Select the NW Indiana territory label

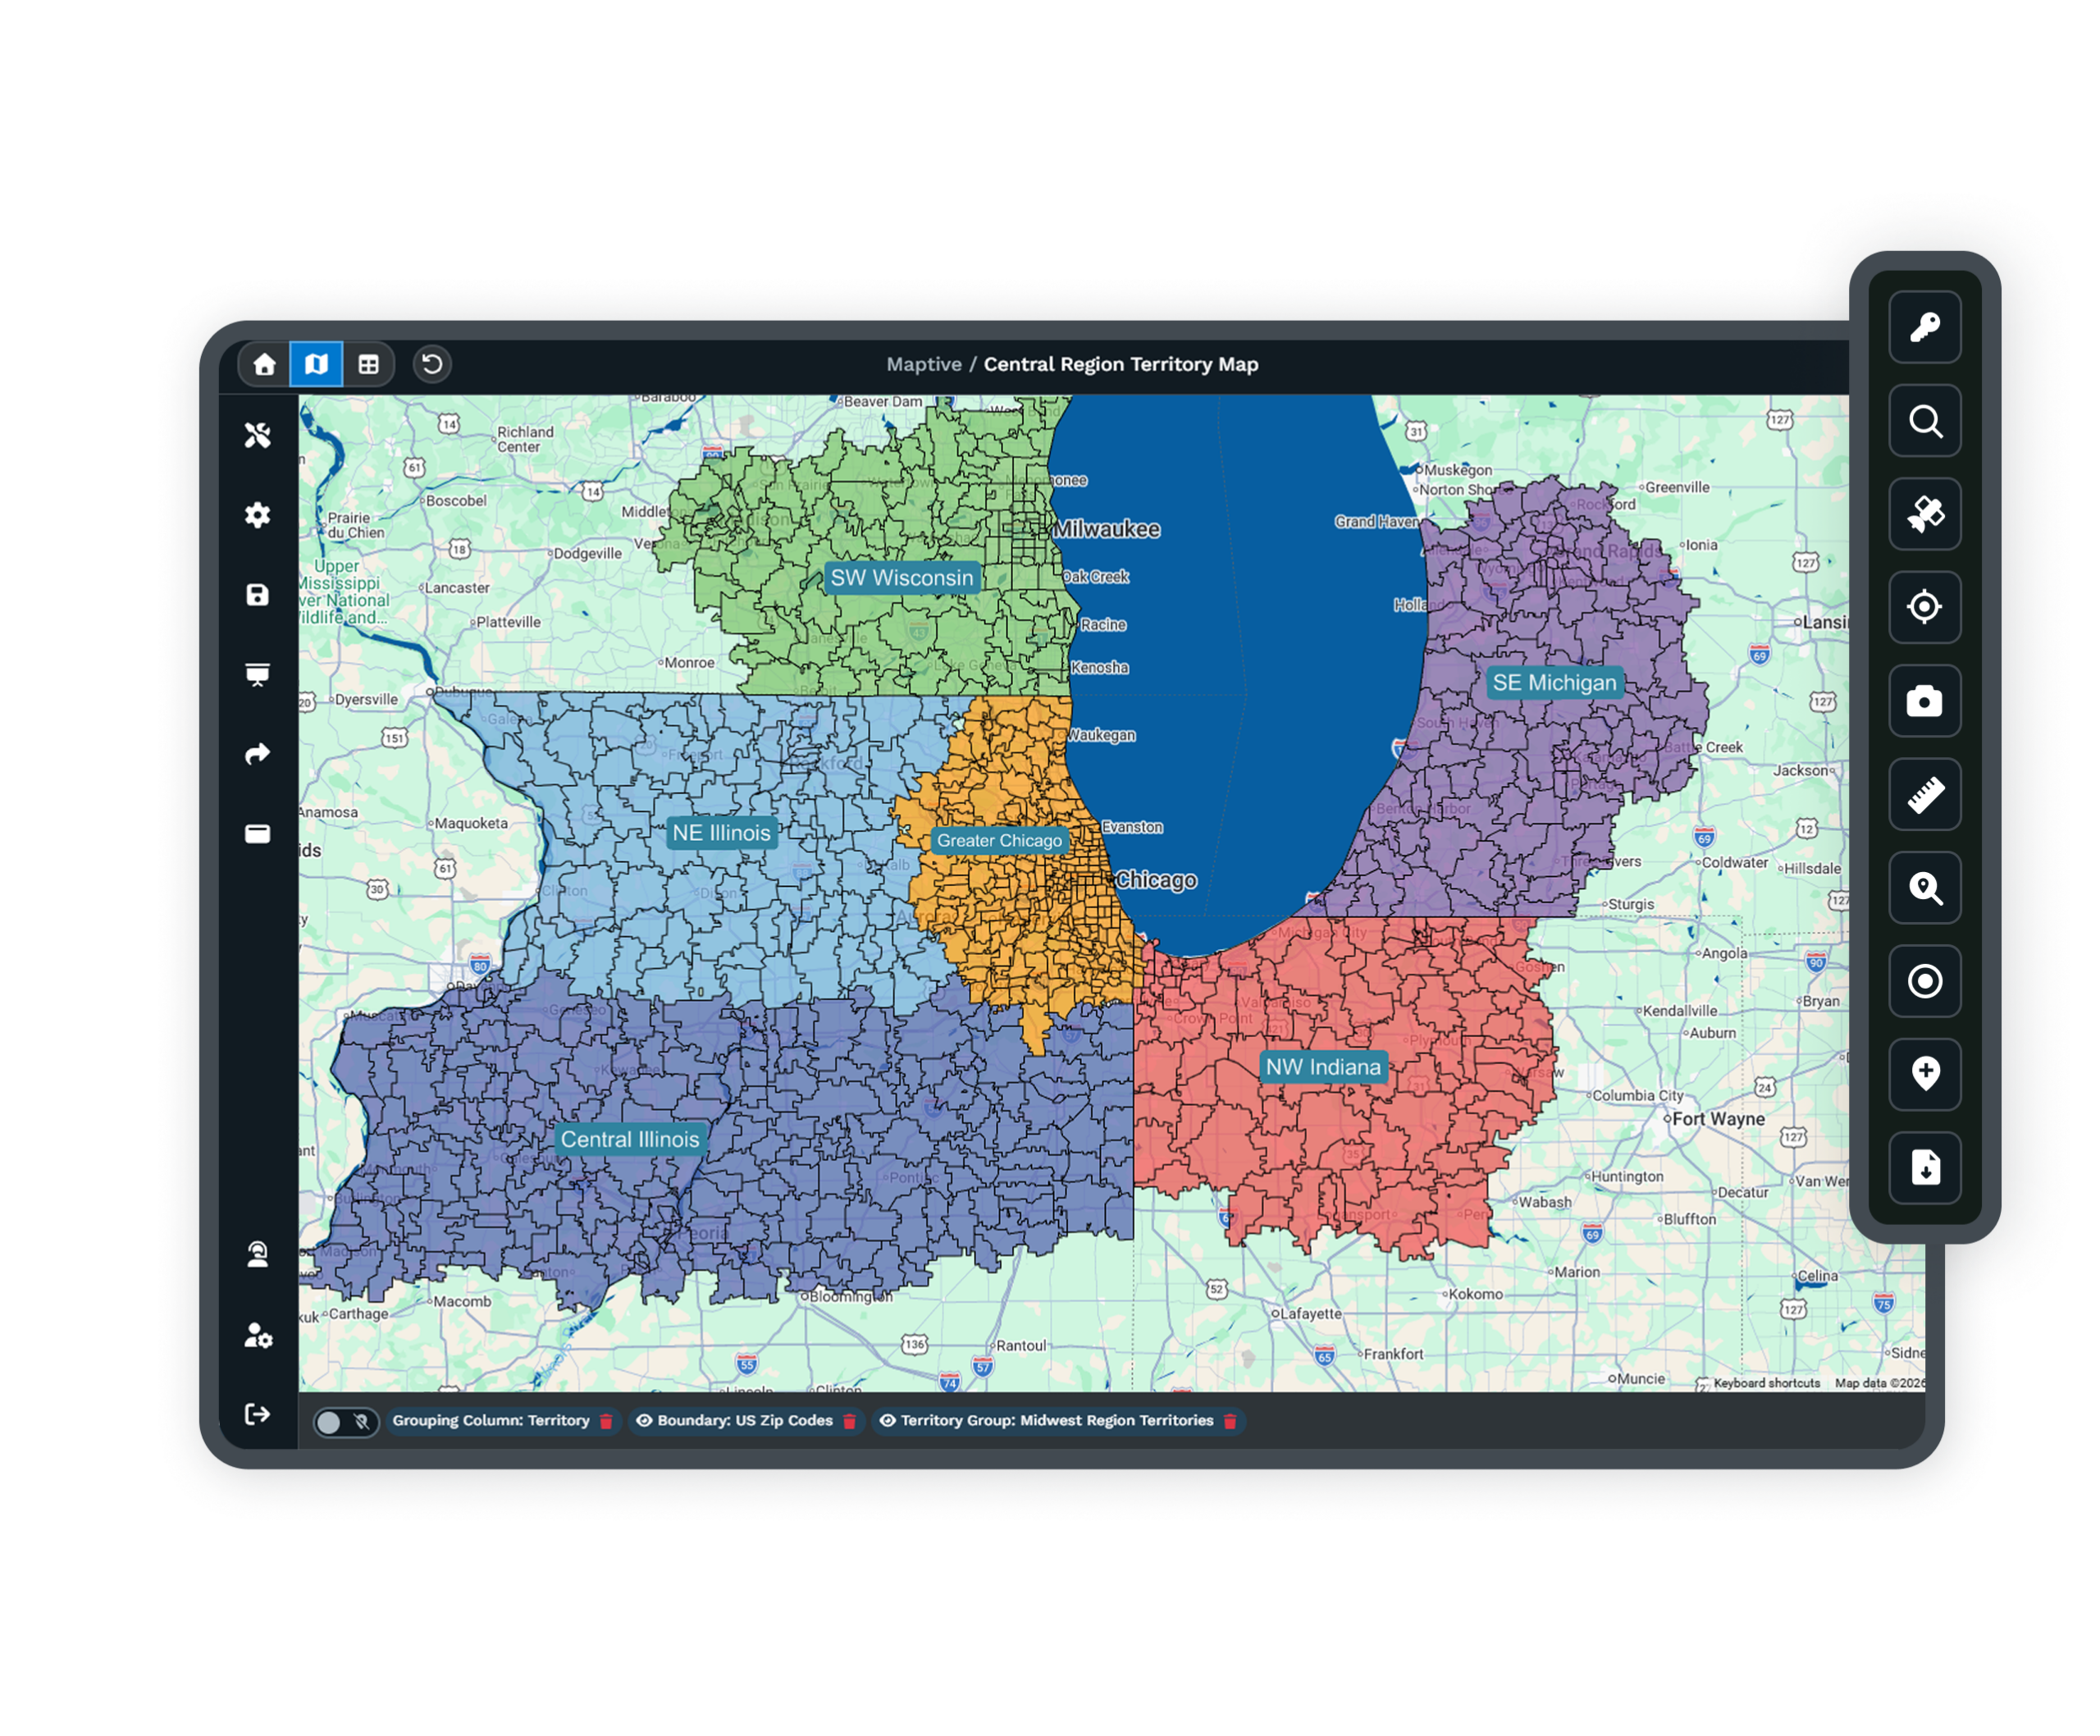(1323, 1066)
